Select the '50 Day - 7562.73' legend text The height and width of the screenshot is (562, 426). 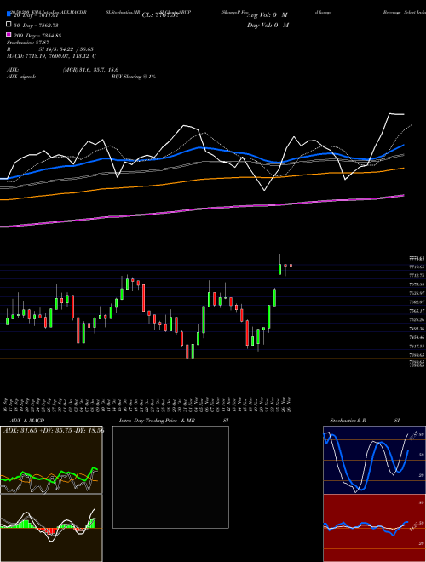pos(36,25)
